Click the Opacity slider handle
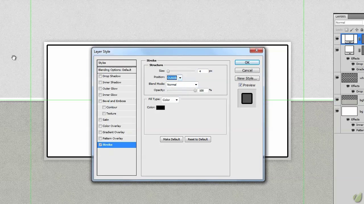Viewport: 364px width, 204px height. (x=195, y=90)
